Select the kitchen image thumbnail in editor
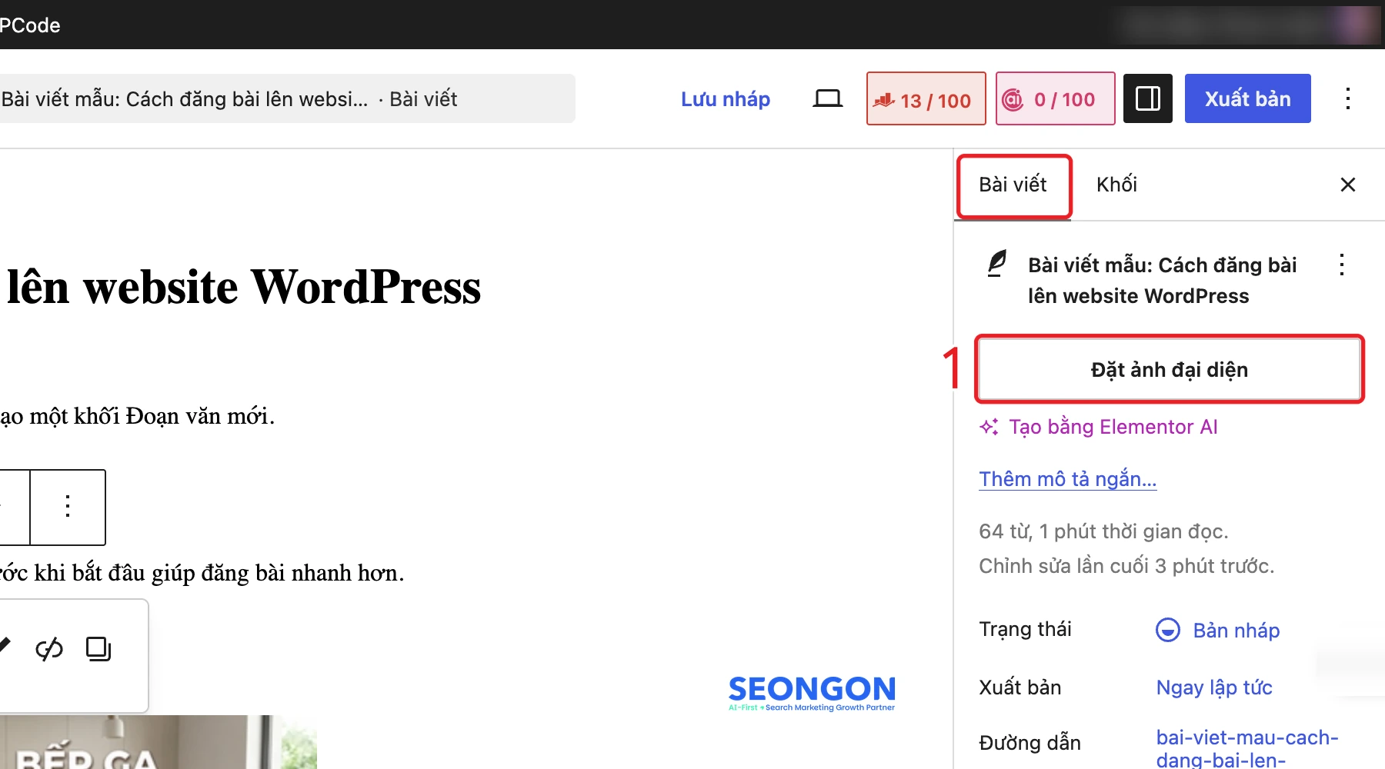 (158, 742)
